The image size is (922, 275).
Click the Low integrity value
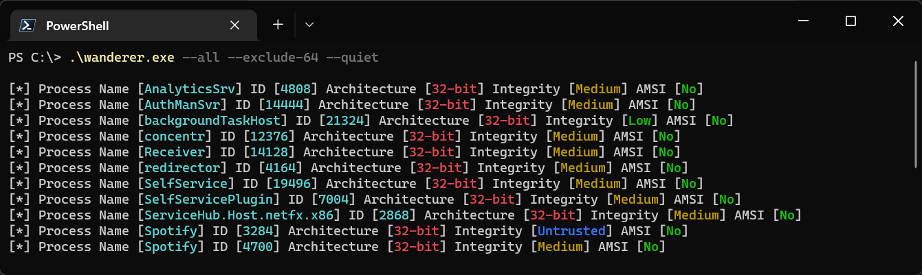point(640,121)
